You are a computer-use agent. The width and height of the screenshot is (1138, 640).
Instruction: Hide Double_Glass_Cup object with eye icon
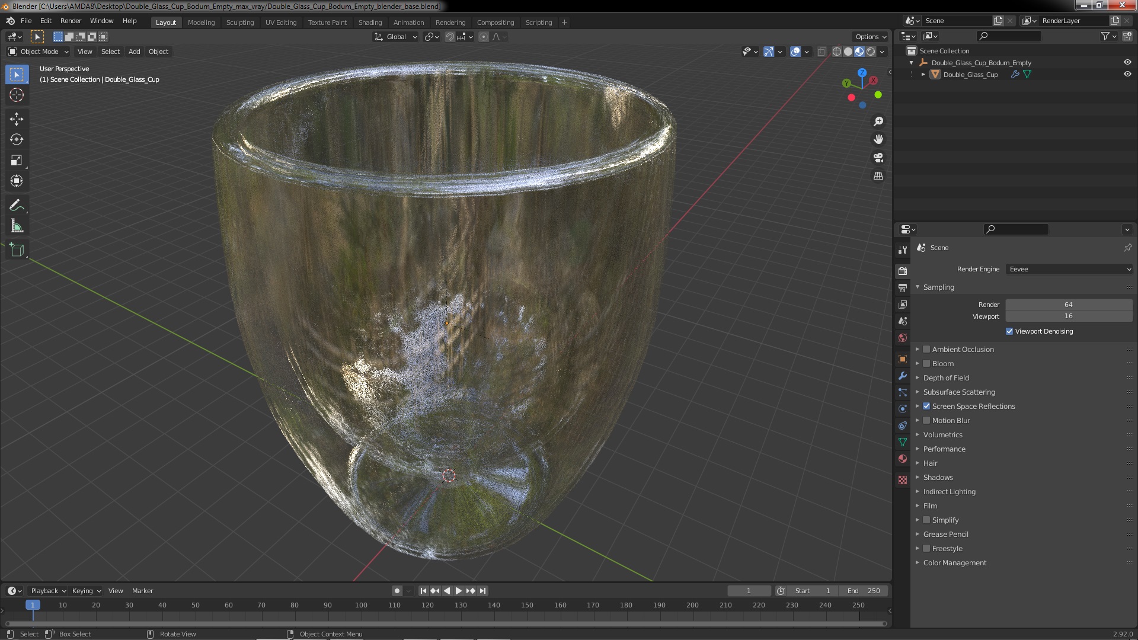click(x=1127, y=75)
